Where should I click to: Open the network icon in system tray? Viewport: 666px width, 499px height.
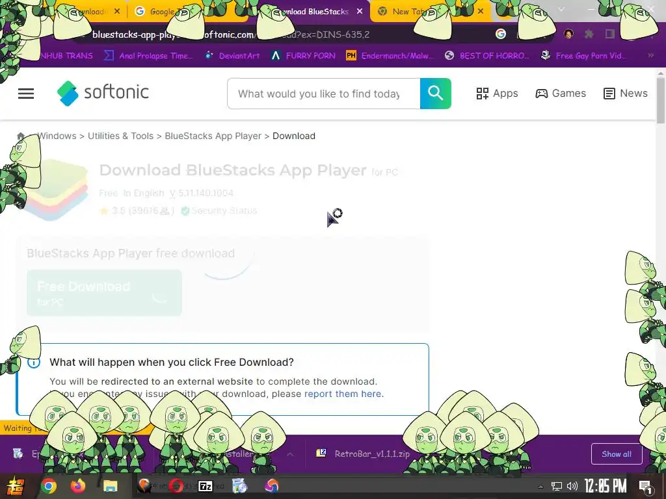pos(557,486)
